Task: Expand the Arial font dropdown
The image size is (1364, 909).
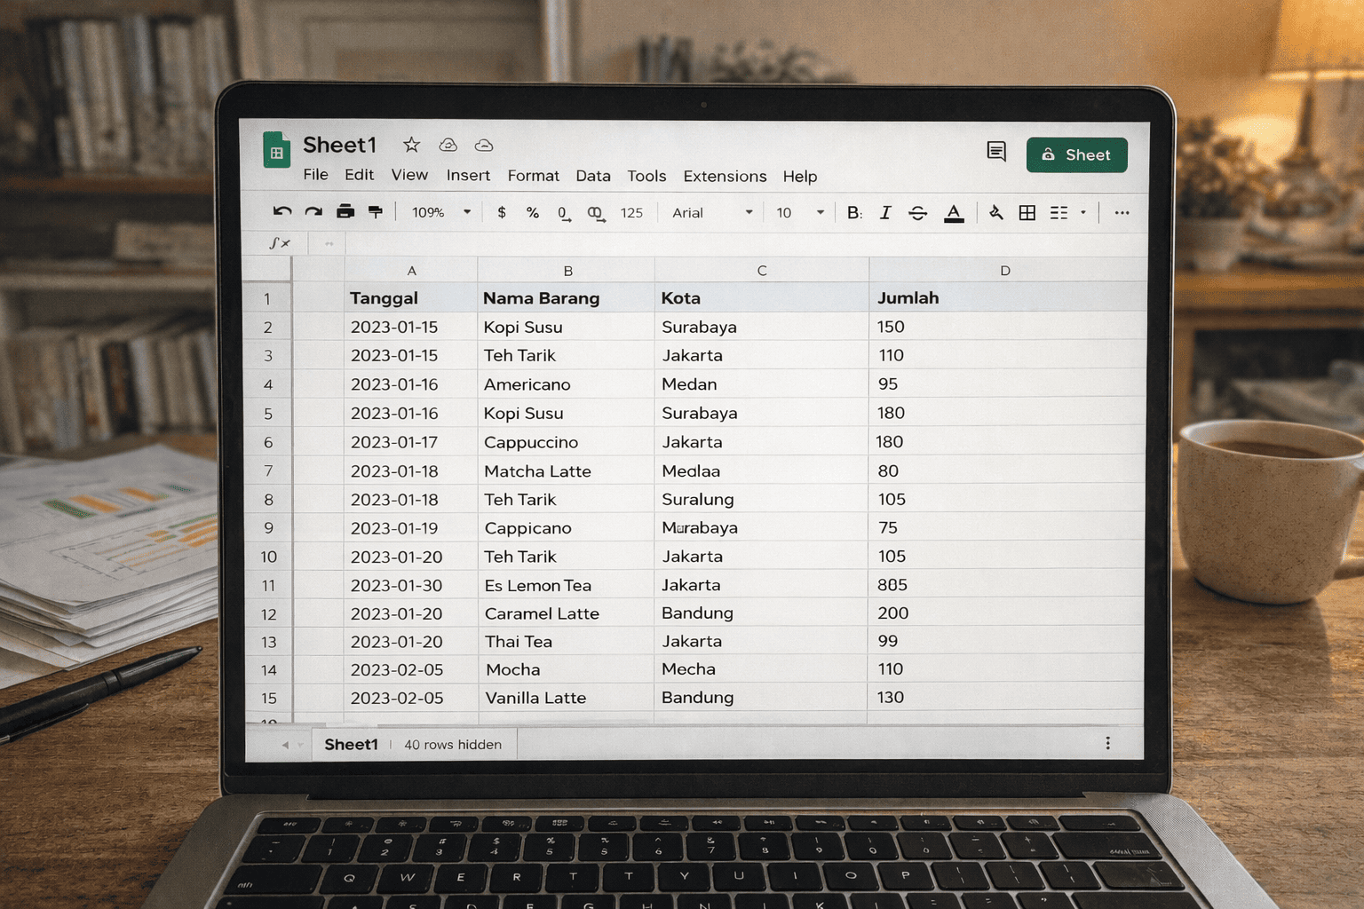Action: pyautogui.click(x=712, y=213)
